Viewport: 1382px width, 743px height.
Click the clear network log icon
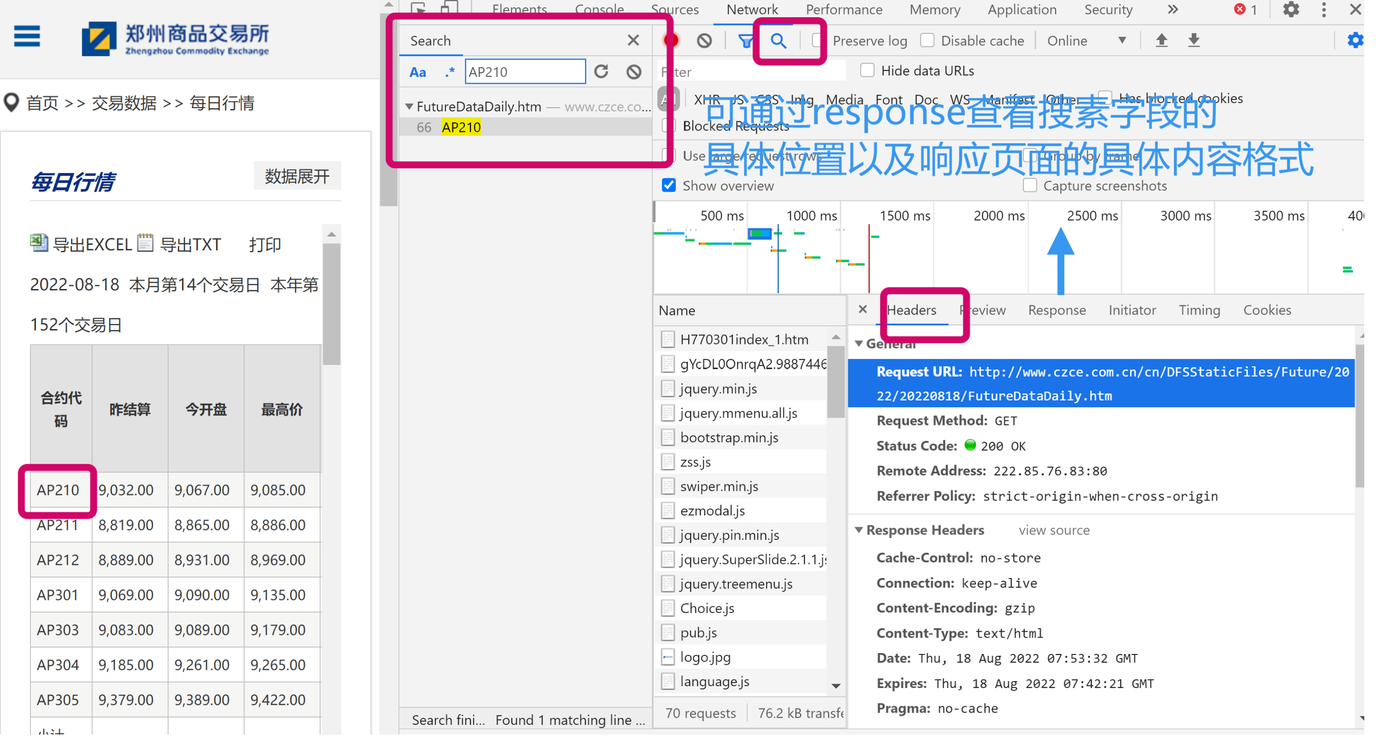click(x=704, y=41)
